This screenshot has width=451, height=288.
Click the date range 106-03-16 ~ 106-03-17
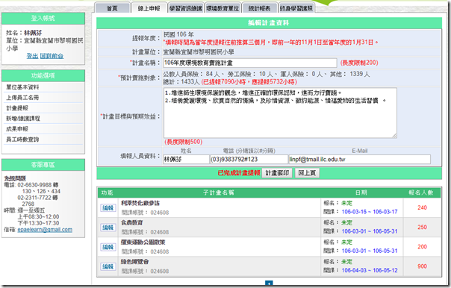[x=370, y=212]
